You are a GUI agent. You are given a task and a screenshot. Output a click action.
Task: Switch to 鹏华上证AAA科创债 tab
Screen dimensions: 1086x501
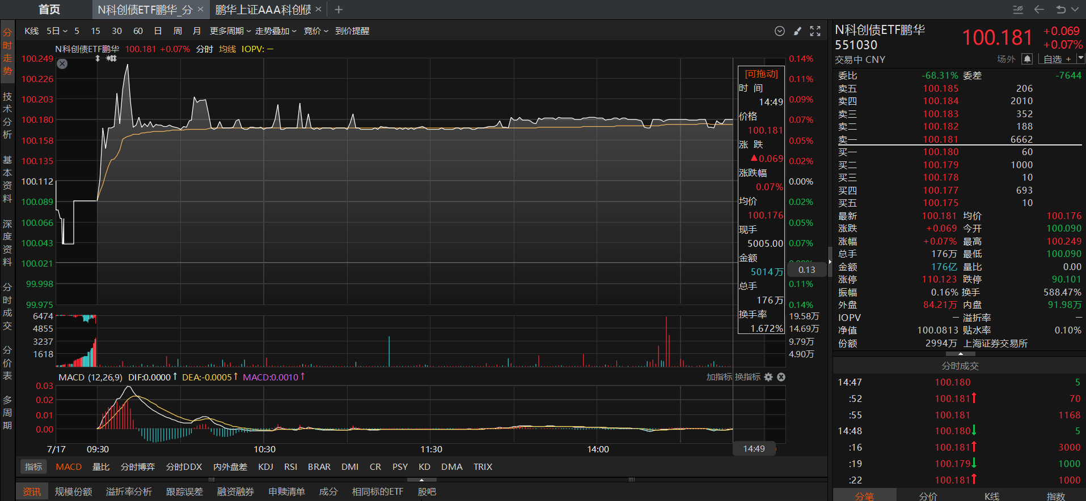263,10
